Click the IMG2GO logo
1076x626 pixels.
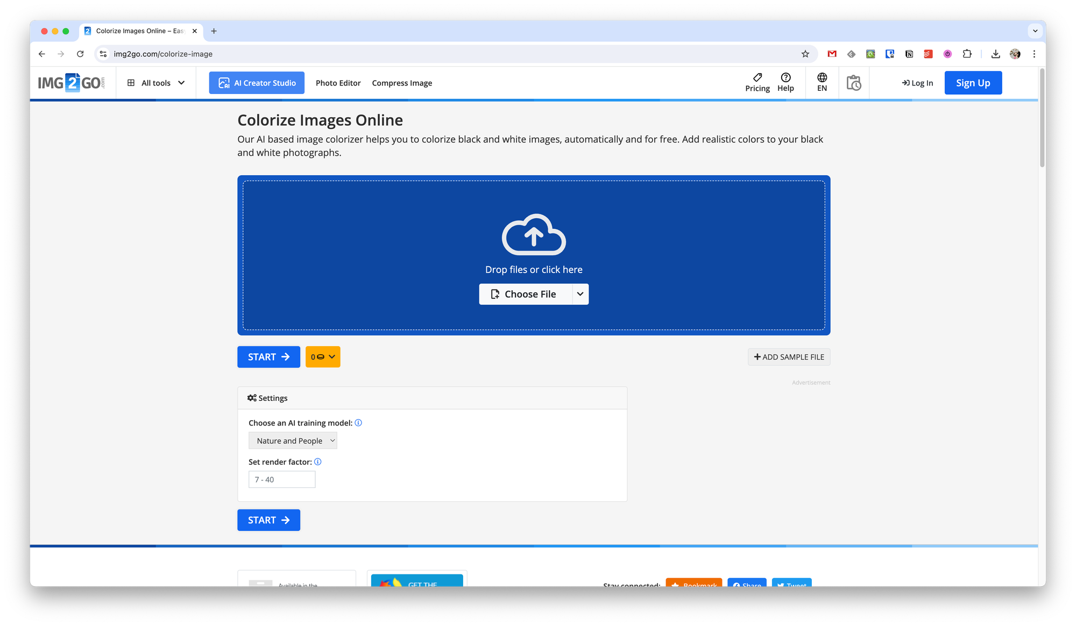point(71,83)
